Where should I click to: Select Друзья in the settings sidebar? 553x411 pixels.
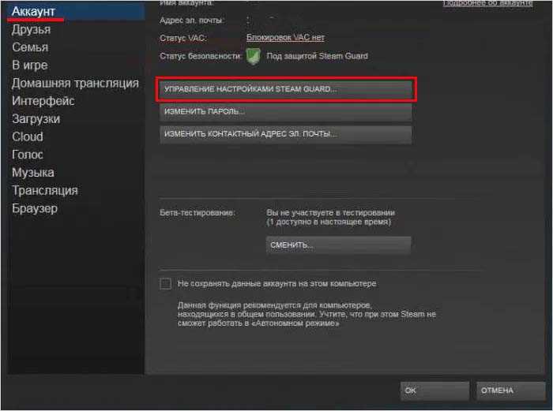pyautogui.click(x=31, y=29)
